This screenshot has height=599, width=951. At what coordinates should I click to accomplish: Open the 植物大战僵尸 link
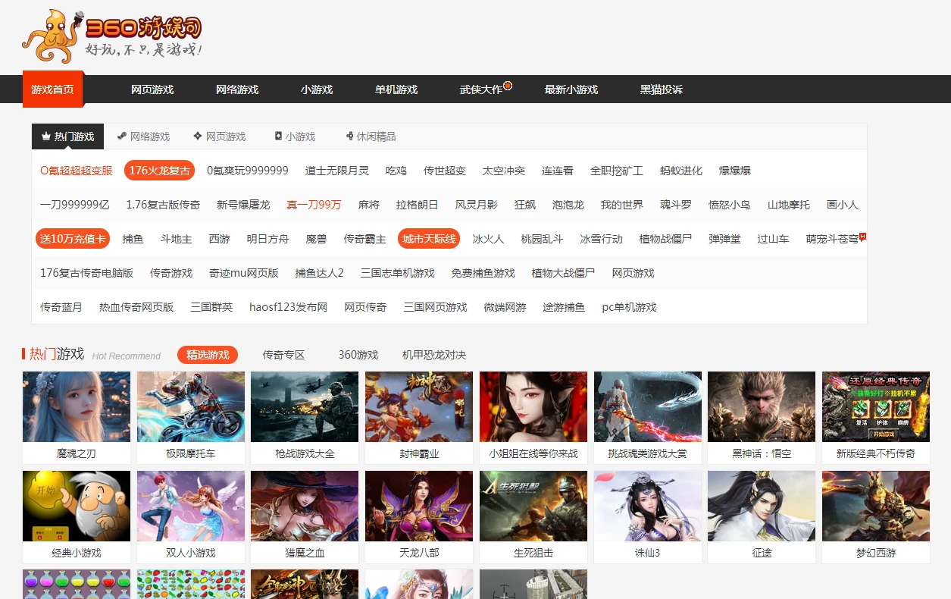coord(565,272)
